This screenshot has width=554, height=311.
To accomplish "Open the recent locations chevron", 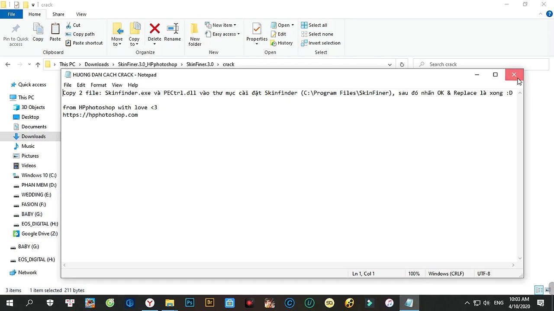I will [29, 64].
